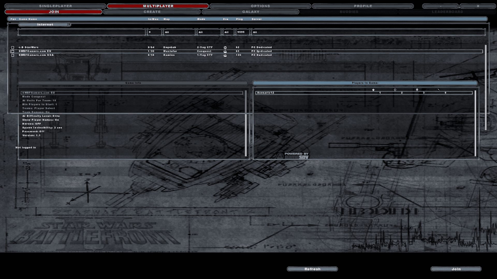Click the Players In Game header bar
The height and width of the screenshot is (279, 497).
[365, 83]
